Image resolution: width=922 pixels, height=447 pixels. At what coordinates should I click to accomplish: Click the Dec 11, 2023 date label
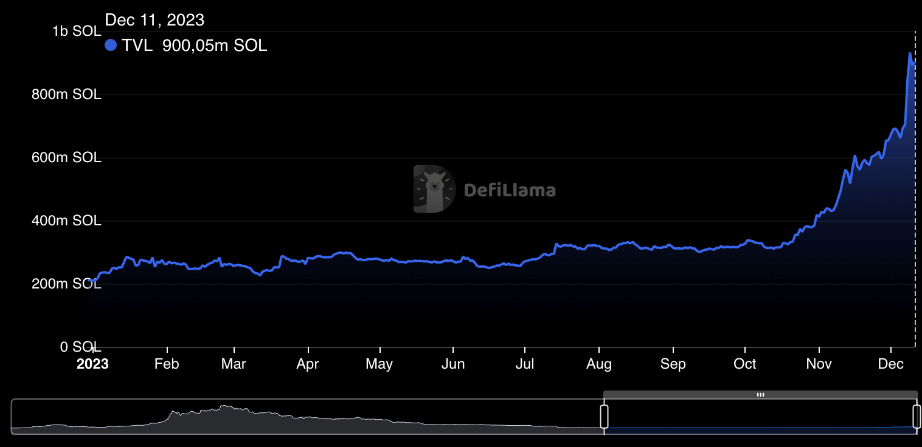[x=154, y=20]
